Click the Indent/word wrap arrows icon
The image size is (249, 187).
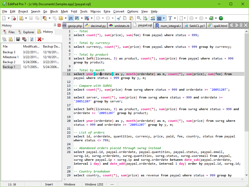153,18
